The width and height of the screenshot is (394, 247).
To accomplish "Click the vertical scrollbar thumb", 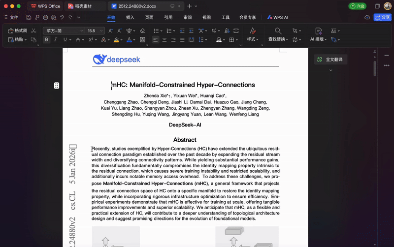I will tap(375, 68).
